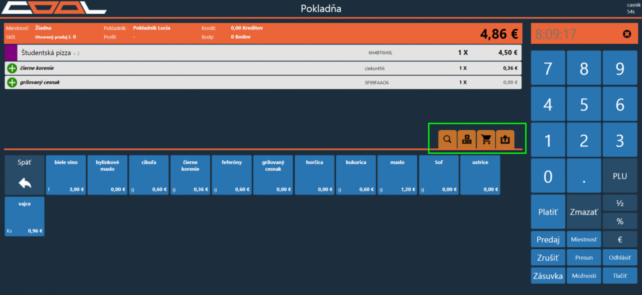The height and width of the screenshot is (295, 642).
Task: Add feferóny ingredient to the order
Action: pyautogui.click(x=232, y=175)
